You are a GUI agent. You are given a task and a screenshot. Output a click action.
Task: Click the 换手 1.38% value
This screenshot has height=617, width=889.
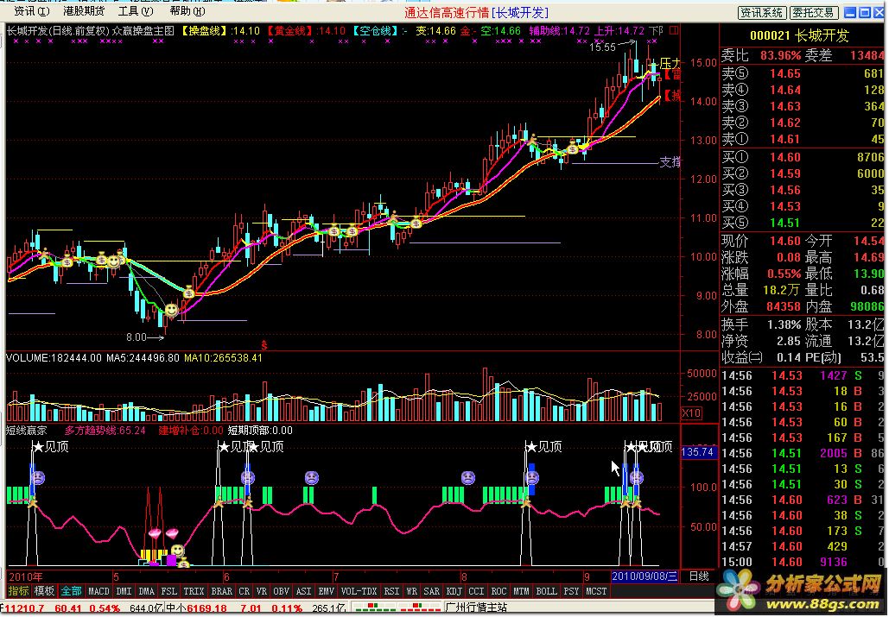pyautogui.click(x=784, y=325)
